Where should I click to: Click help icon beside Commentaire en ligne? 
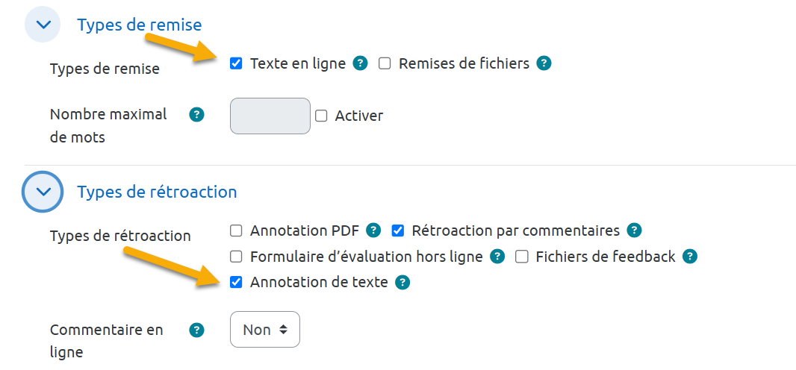pos(196,330)
